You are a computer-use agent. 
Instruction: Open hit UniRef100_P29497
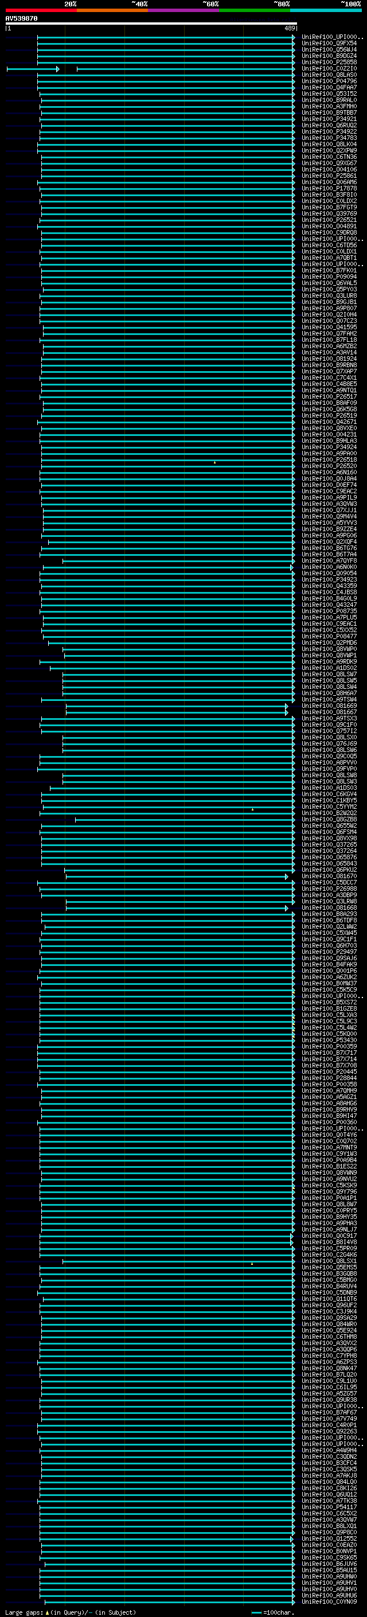coord(329,952)
